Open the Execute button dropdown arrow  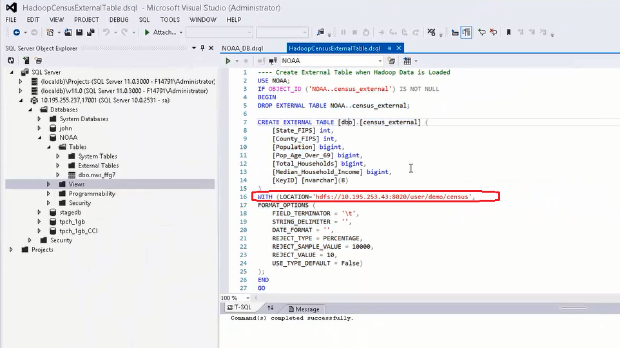point(237,61)
